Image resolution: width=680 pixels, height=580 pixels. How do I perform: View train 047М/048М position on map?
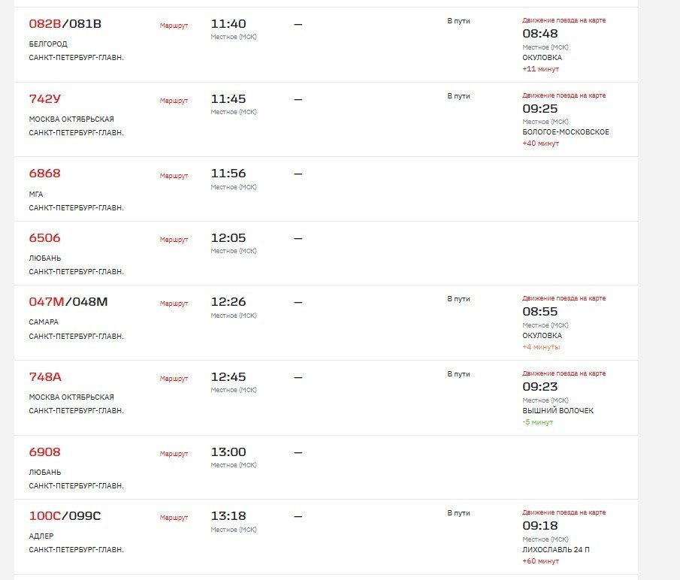(x=564, y=298)
